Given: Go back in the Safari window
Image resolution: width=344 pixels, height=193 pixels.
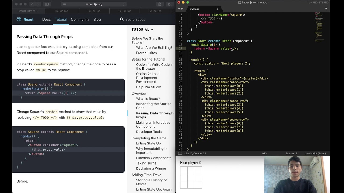Looking at the screenshot, I should pos(32,4).
